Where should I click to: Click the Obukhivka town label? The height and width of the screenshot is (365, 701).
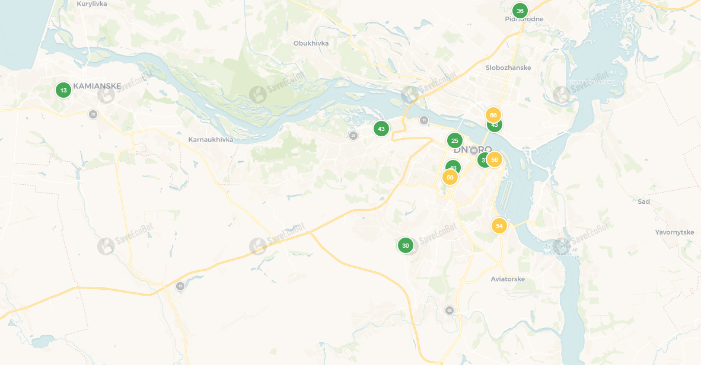(x=311, y=43)
